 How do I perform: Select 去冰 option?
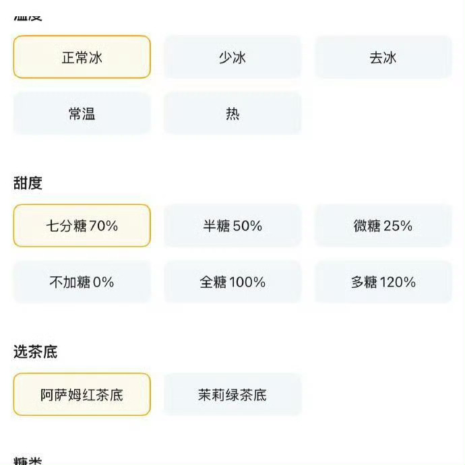(383, 57)
